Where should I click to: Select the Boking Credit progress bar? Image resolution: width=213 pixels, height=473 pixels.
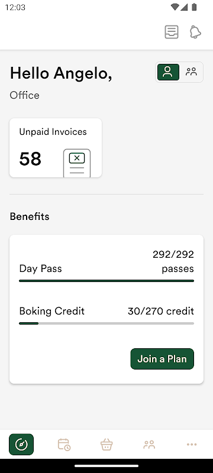point(106,323)
